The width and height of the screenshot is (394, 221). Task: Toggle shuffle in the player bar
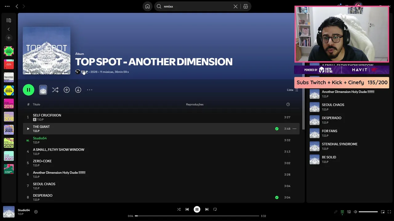[179, 209]
